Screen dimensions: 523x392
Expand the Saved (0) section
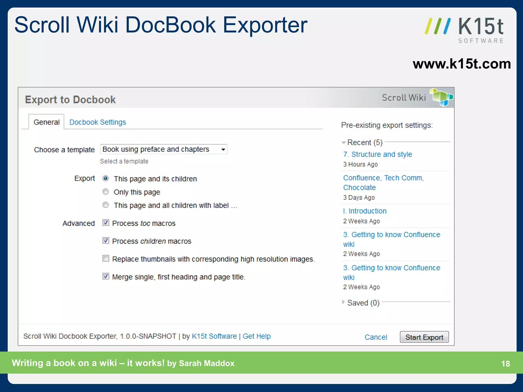click(343, 302)
